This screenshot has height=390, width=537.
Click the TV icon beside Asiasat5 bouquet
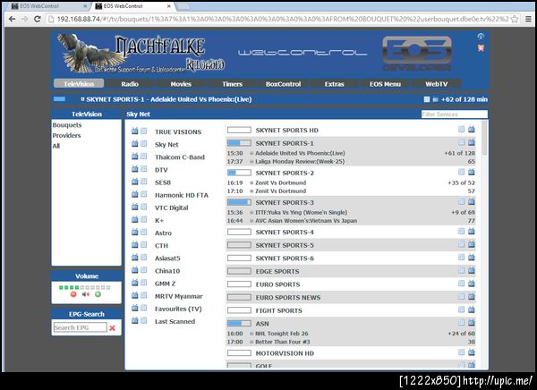click(x=135, y=258)
